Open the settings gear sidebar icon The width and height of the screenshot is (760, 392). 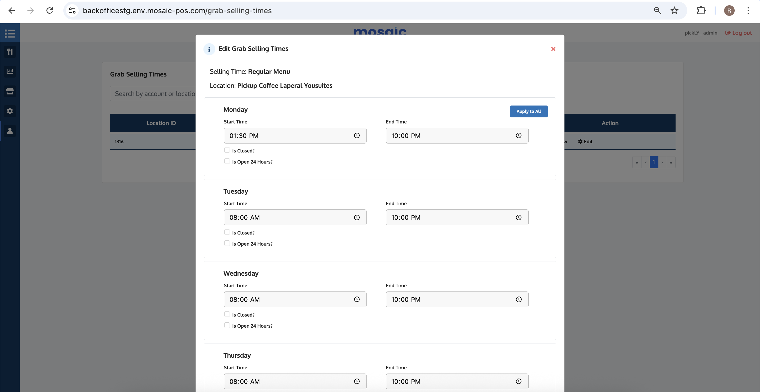[10, 111]
